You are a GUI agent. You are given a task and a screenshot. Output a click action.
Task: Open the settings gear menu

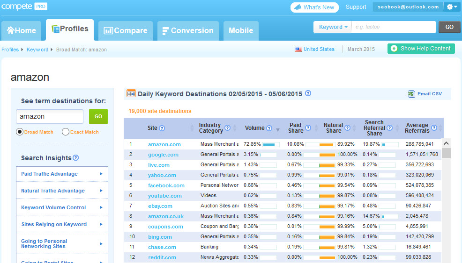pyautogui.click(x=451, y=7)
